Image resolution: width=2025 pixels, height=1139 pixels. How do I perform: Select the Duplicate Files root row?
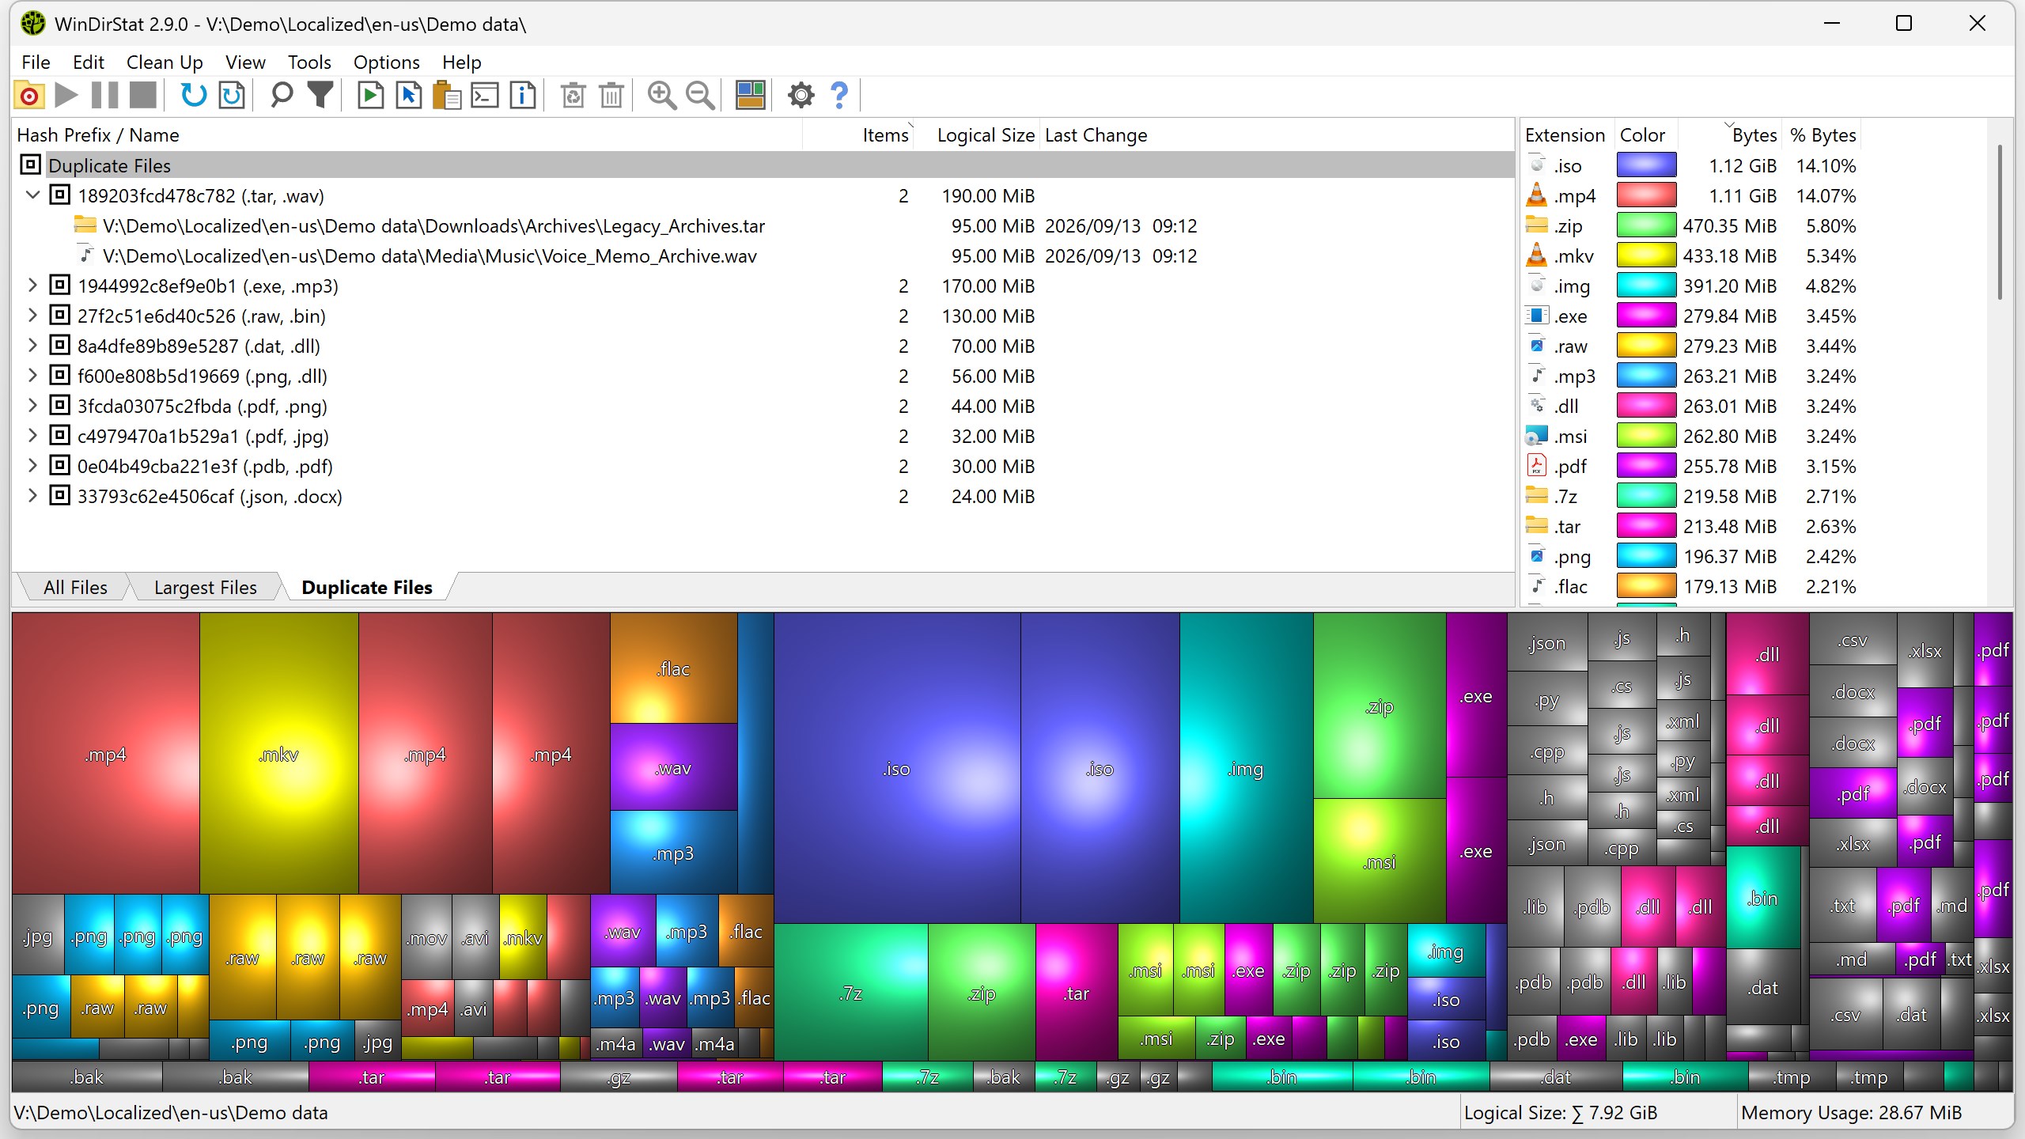763,165
